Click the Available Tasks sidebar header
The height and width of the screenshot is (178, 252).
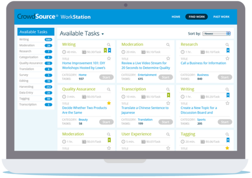click(36, 32)
